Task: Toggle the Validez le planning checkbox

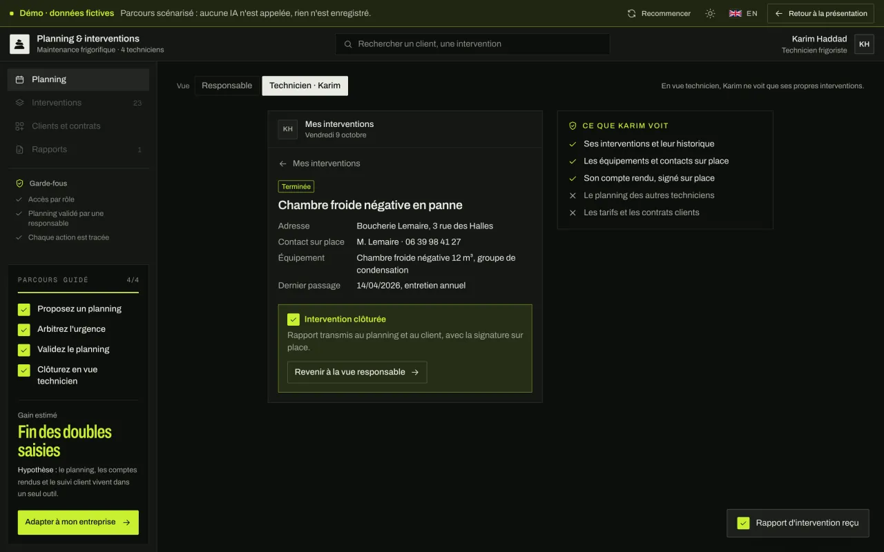Action: [x=24, y=349]
